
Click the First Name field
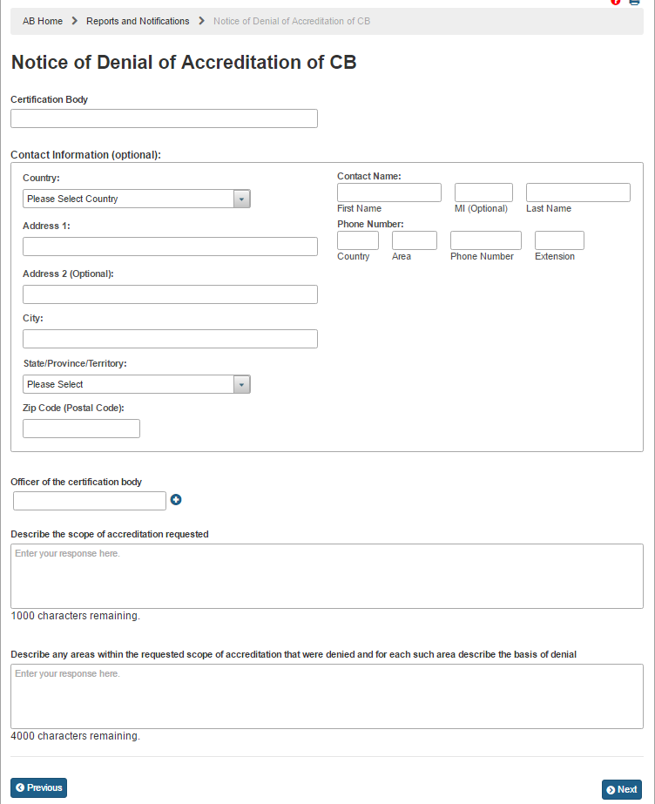click(x=389, y=193)
